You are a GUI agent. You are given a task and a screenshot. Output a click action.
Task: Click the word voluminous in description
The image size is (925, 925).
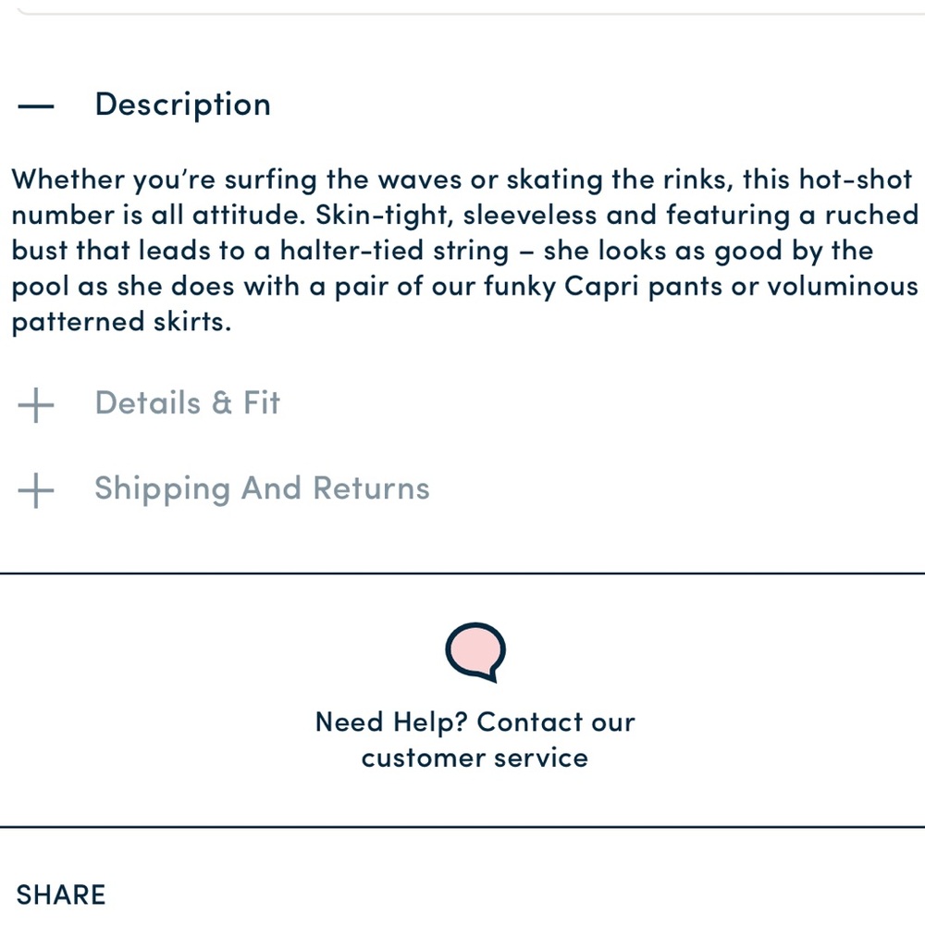pyautogui.click(x=843, y=287)
